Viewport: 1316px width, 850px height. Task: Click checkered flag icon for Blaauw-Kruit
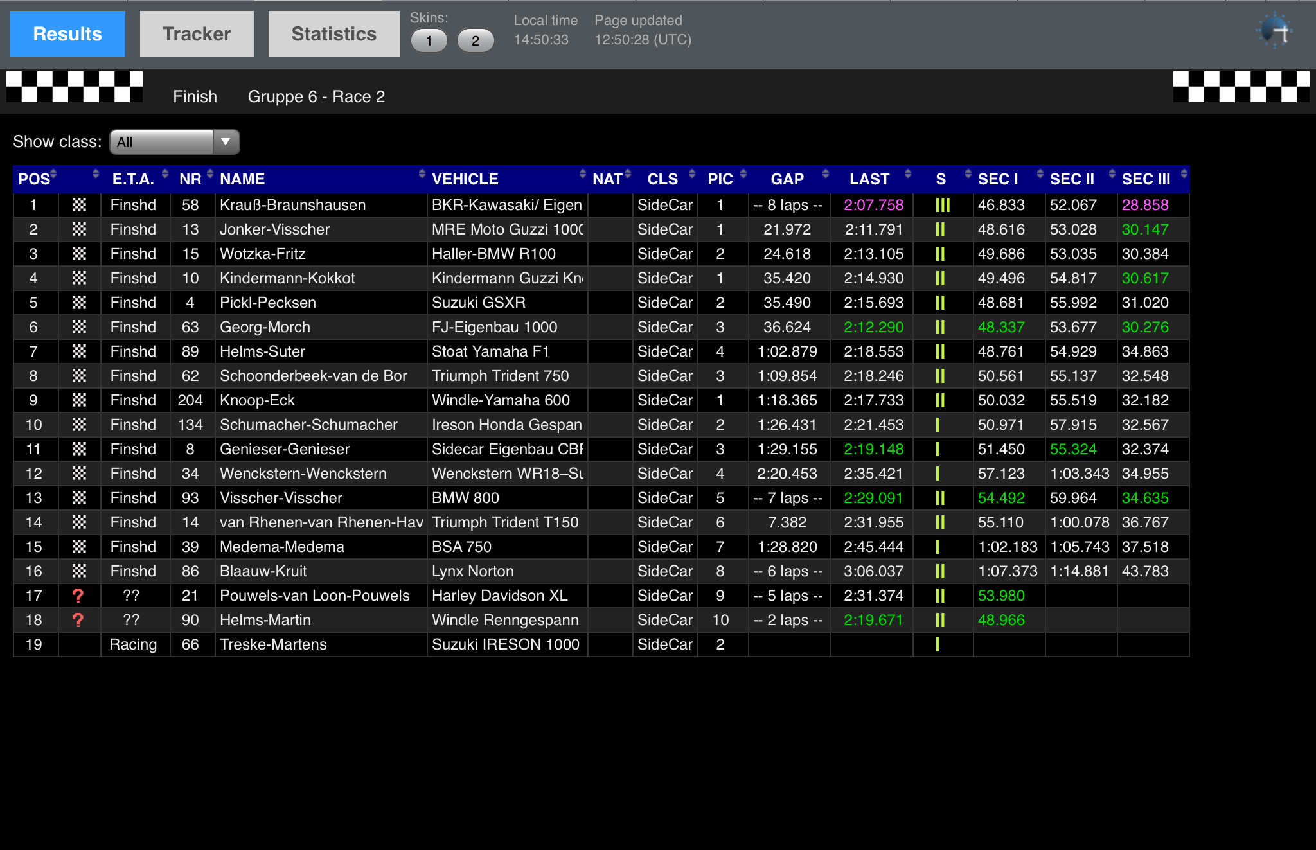tap(79, 571)
